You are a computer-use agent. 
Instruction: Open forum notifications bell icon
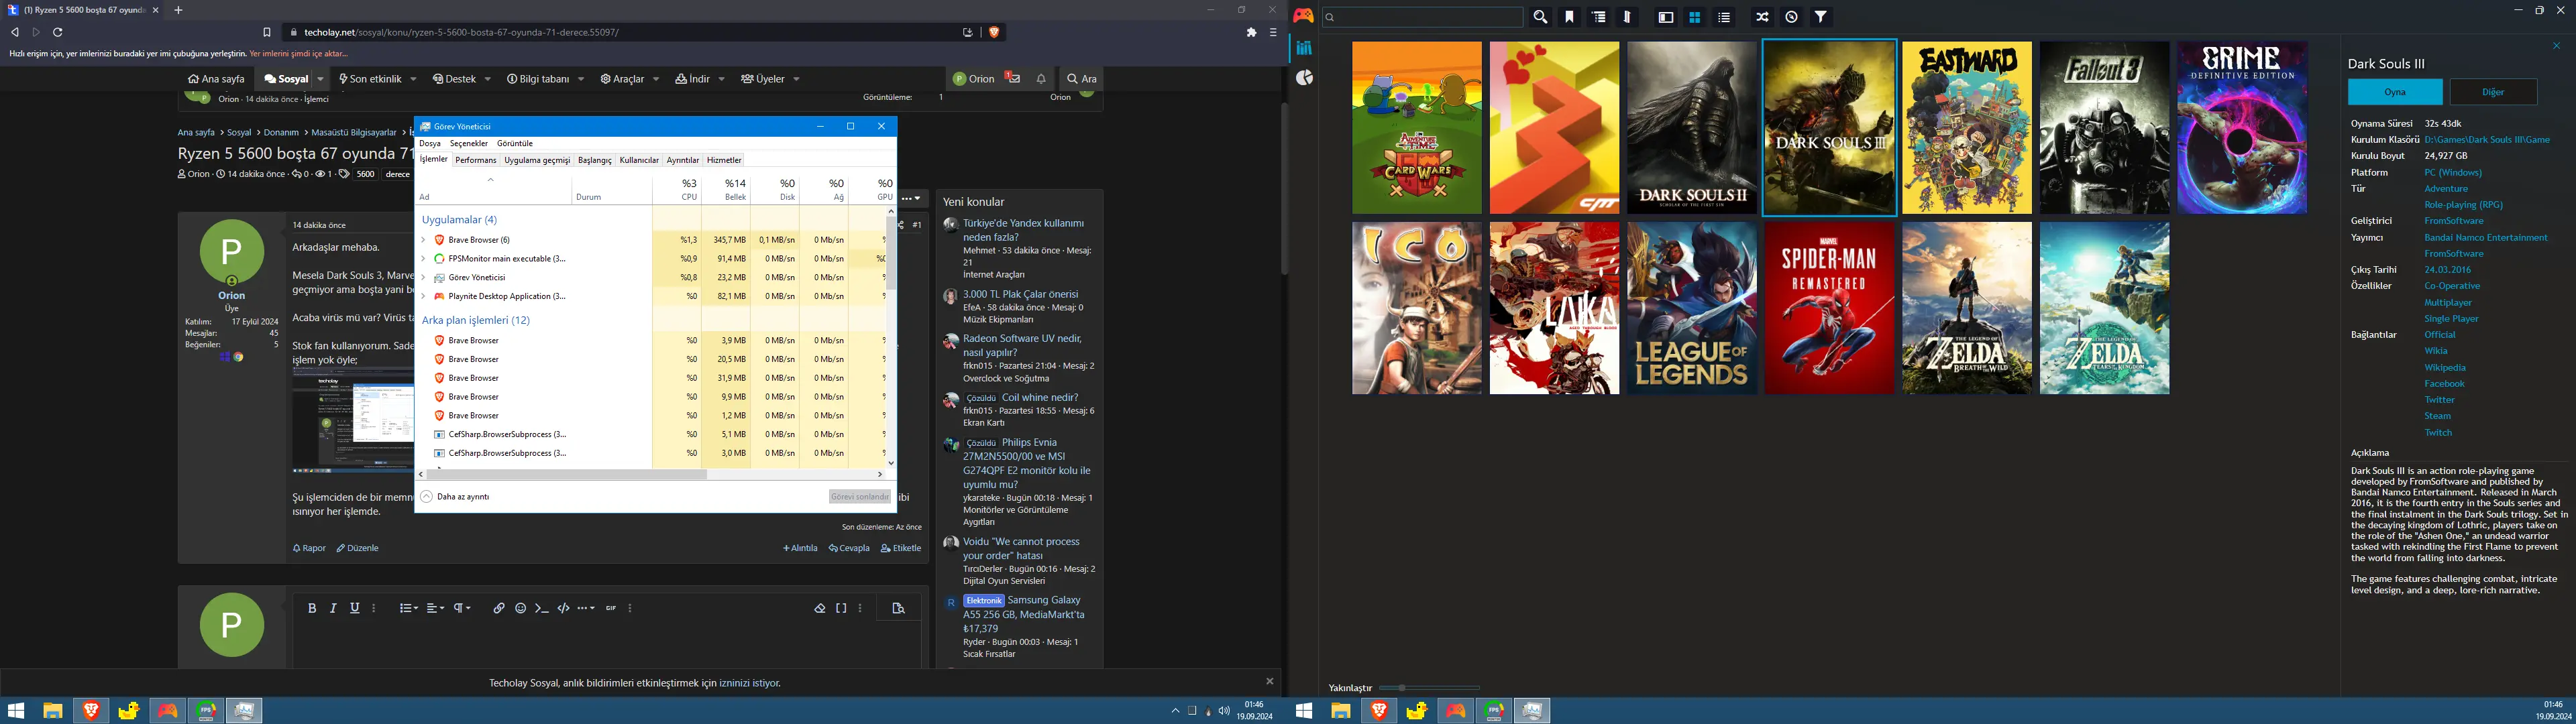point(1041,79)
